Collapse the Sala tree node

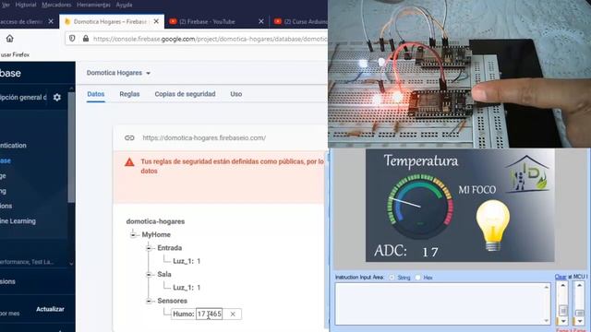tap(149, 275)
